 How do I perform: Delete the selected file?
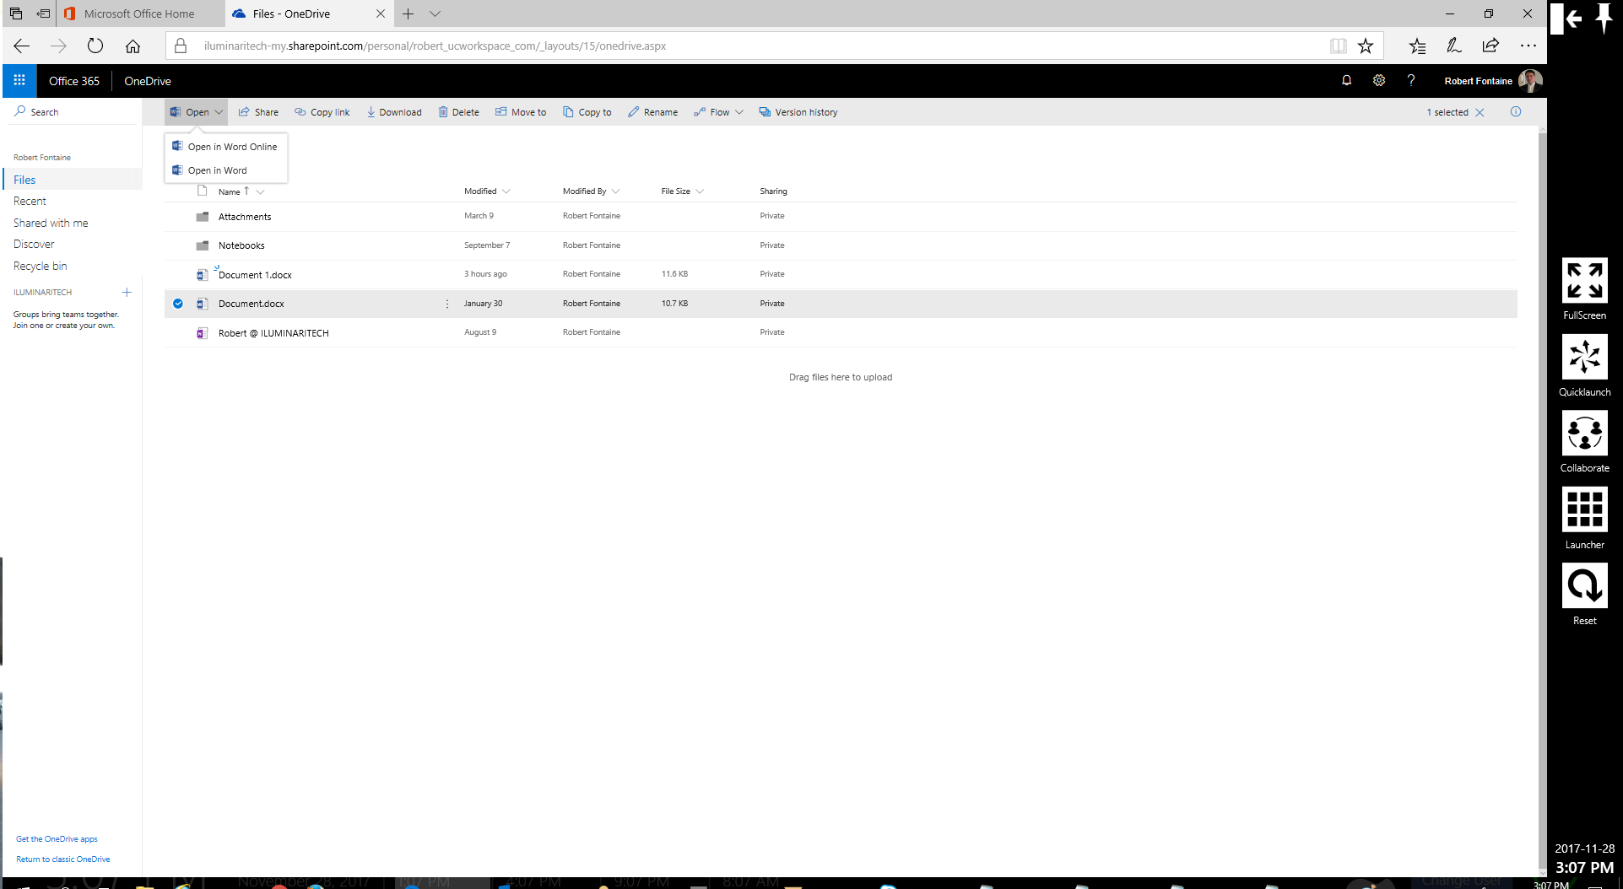tap(458, 112)
